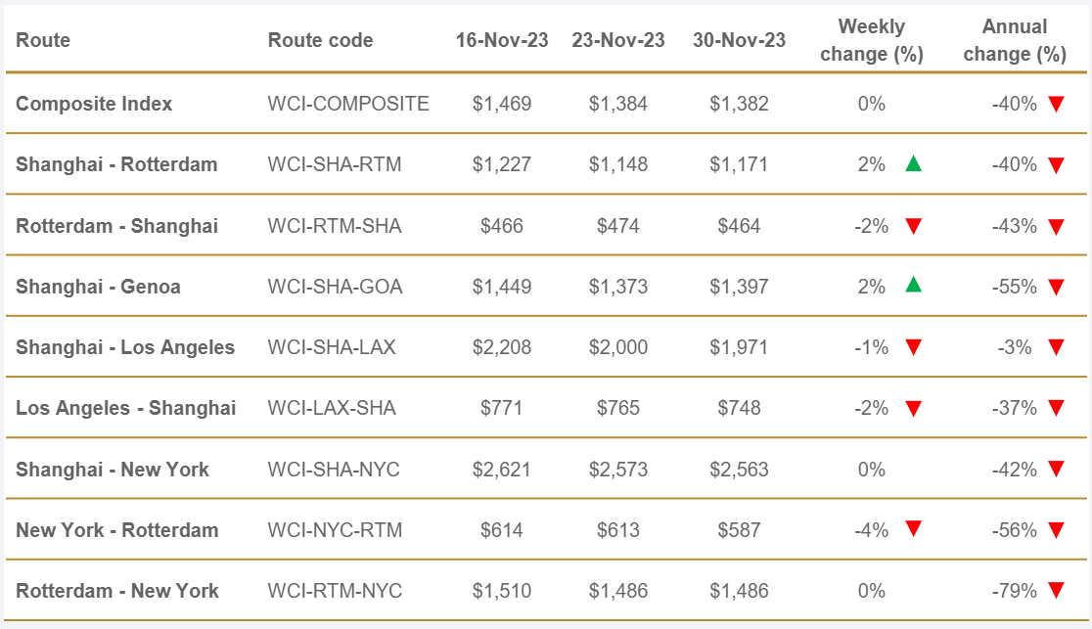Click the 16-Nov-23 date header
This screenshot has height=629, width=1092.
point(502,41)
